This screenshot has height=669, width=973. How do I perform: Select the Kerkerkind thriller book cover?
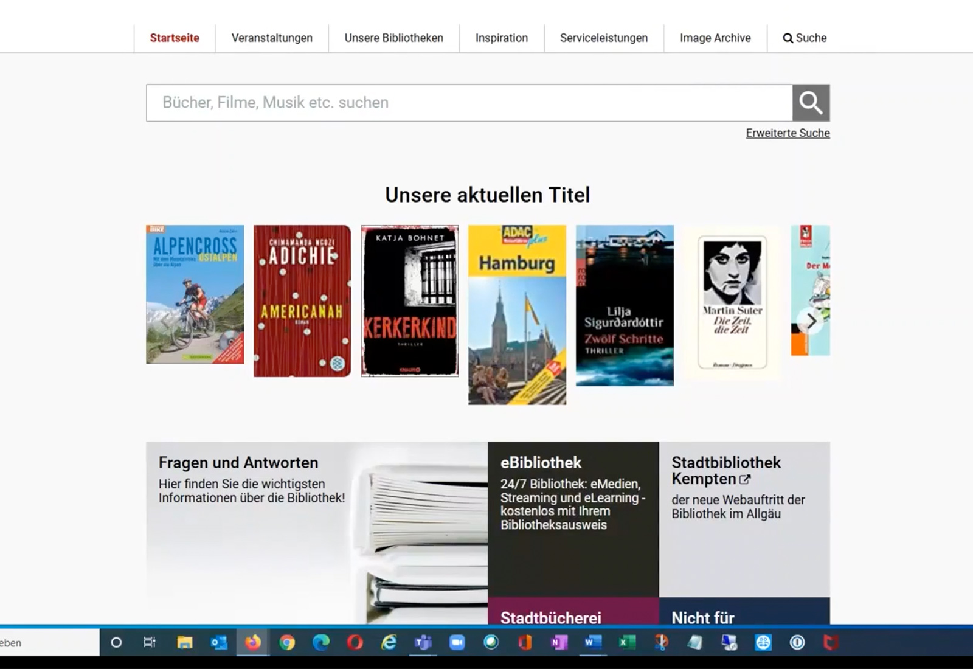click(x=410, y=301)
